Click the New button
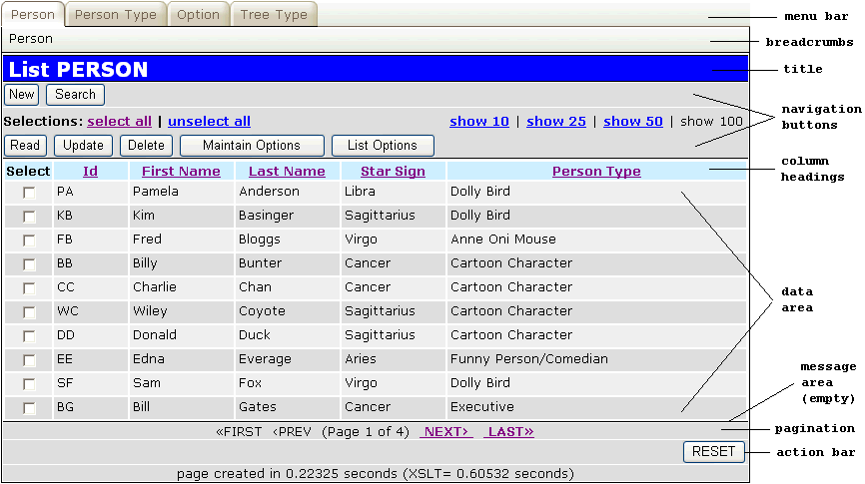This screenshot has width=865, height=484. (x=21, y=95)
